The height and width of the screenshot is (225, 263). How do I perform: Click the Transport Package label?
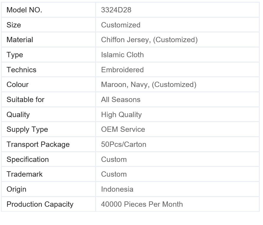(x=38, y=144)
